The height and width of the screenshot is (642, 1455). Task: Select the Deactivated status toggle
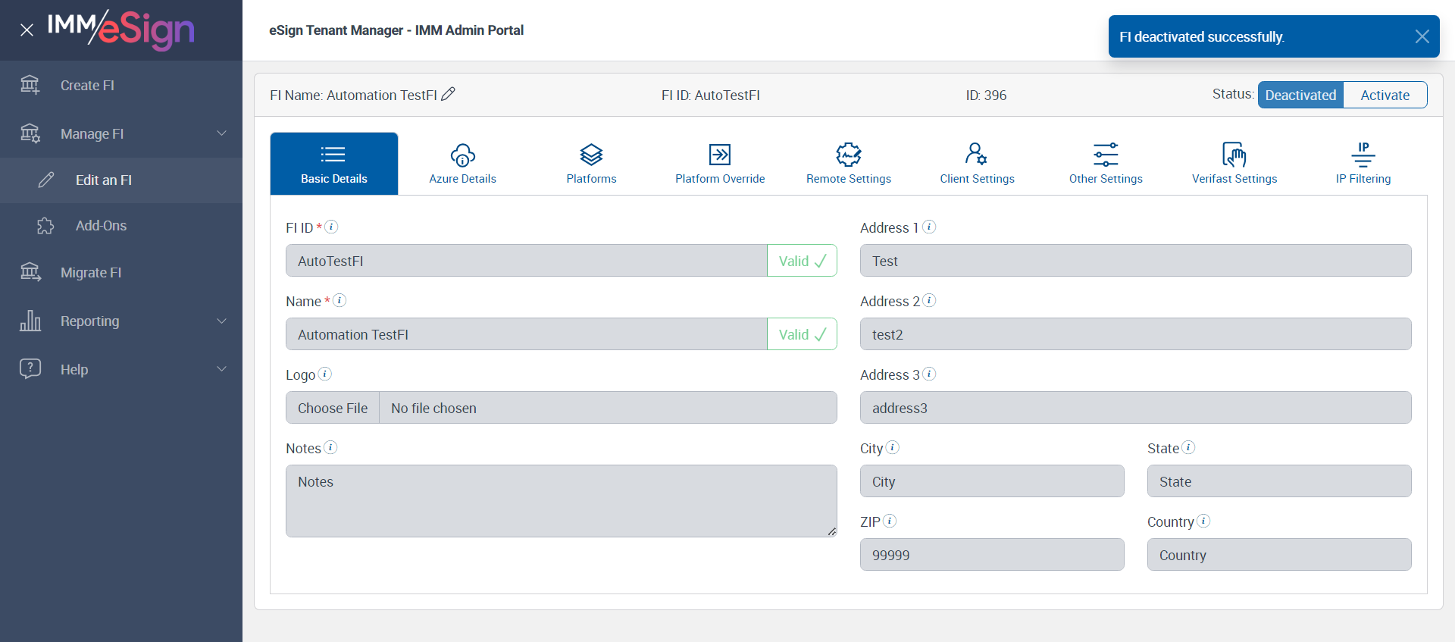1300,95
